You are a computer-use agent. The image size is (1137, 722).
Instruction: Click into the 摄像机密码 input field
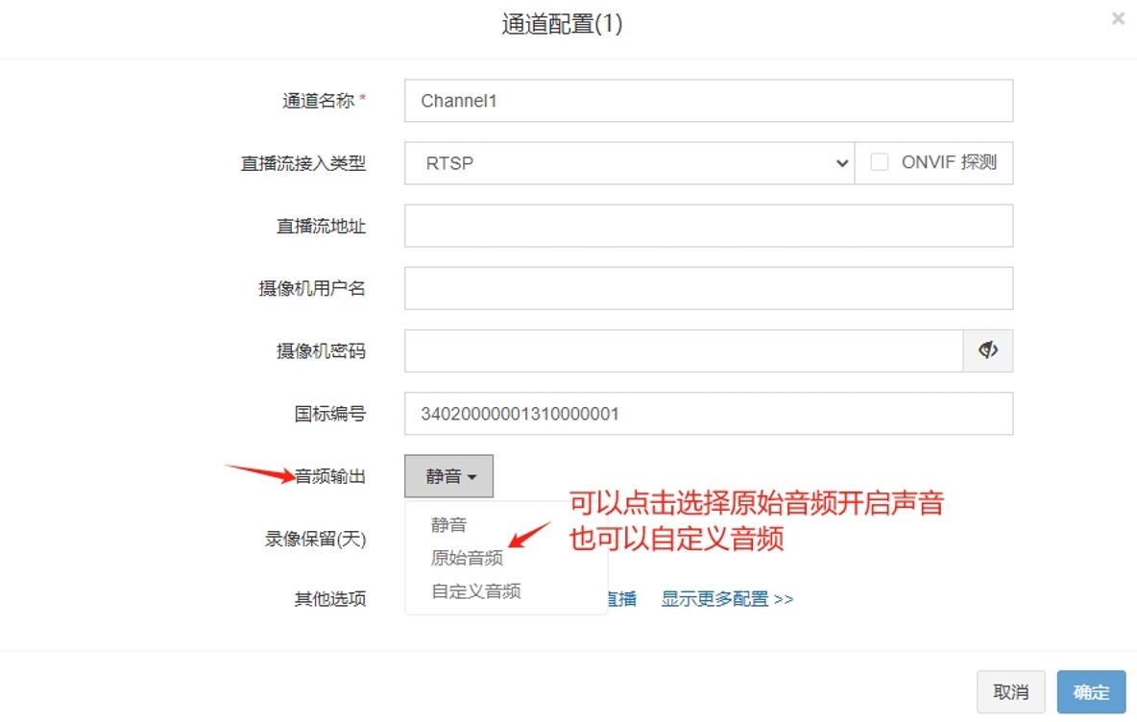click(x=684, y=350)
